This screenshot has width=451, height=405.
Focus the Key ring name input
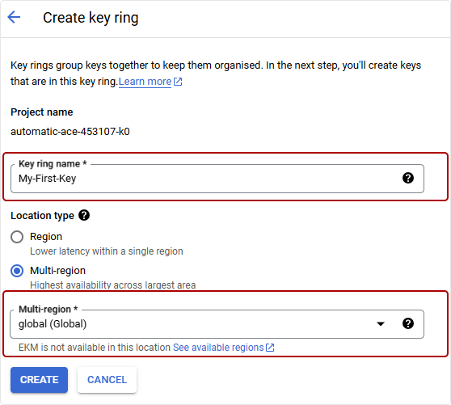(217, 179)
